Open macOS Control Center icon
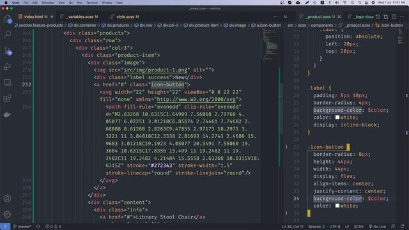Viewport: 409px width, 230px height. [x=366, y=3]
